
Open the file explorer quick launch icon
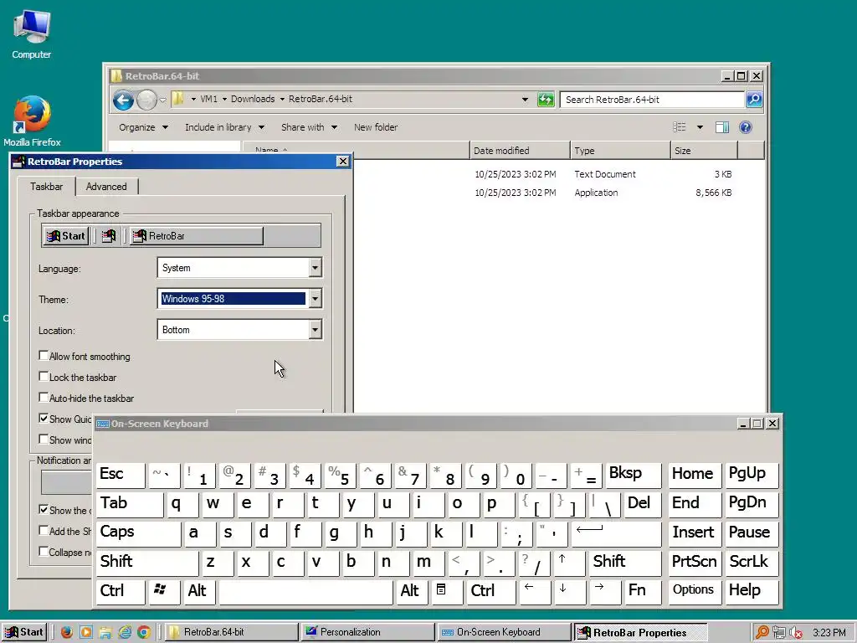click(x=105, y=632)
